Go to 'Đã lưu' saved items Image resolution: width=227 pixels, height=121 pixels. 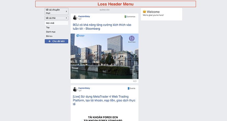(x=49, y=36)
